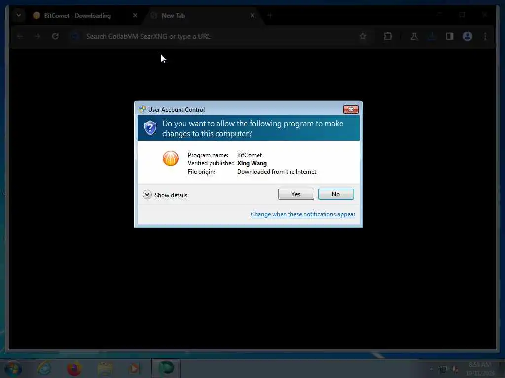Screen dimensions: 505x378
Task: Show hidden system tray icons
Action: (431, 369)
